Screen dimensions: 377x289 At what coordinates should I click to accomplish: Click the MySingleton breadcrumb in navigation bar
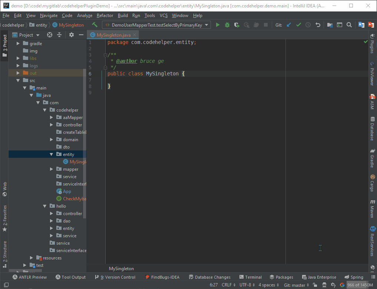68,25
